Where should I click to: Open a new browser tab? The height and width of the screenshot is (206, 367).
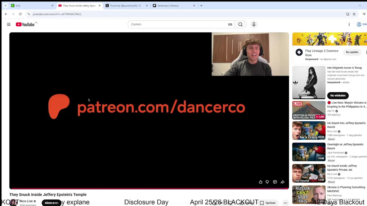coord(201,5)
